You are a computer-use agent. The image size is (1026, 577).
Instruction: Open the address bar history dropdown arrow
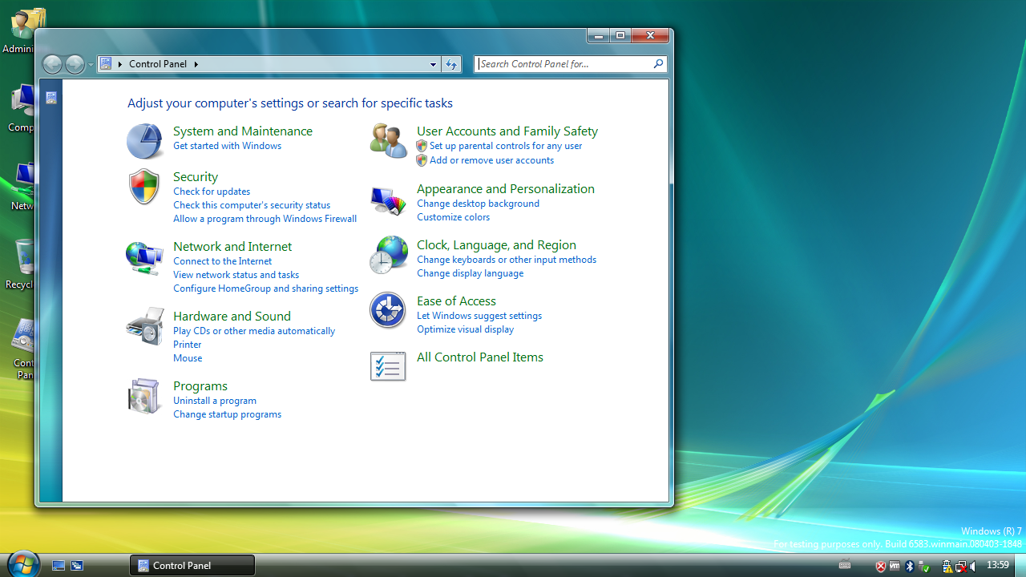click(433, 64)
